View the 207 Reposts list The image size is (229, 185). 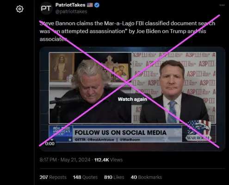click(53, 177)
